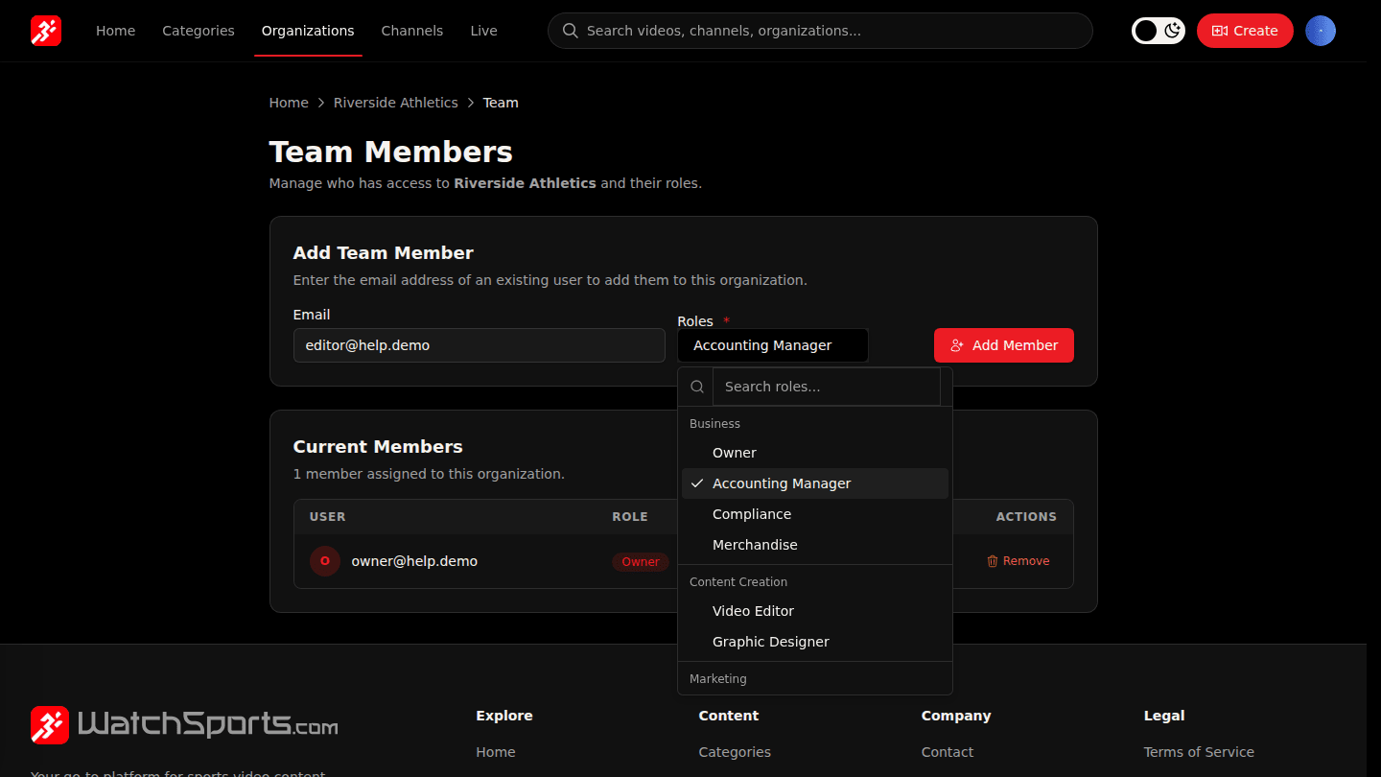Pick Merchandise from the roles list
Viewport: 1381px width, 777px height.
[815, 545]
